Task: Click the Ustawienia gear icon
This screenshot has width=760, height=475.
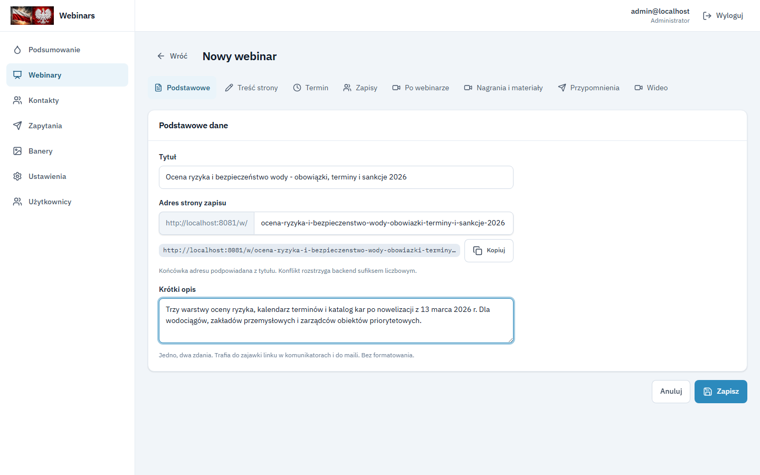Action: pyautogui.click(x=17, y=176)
